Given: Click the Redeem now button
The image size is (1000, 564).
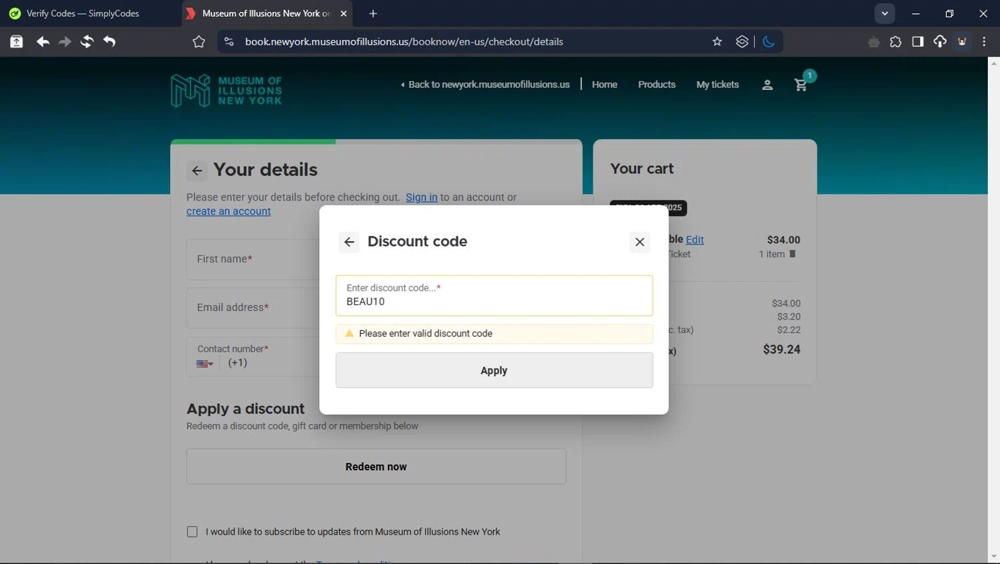Looking at the screenshot, I should click(x=376, y=466).
